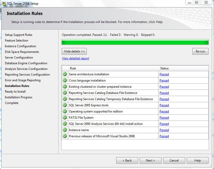This screenshot has width=214, height=169.
Task: Click the SQL Server Setup title bar icon
Action: 4,4
